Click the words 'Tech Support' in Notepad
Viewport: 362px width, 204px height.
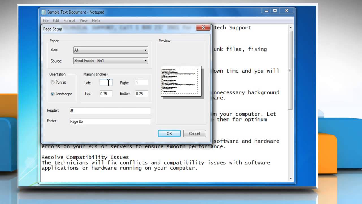pyautogui.click(x=232, y=28)
